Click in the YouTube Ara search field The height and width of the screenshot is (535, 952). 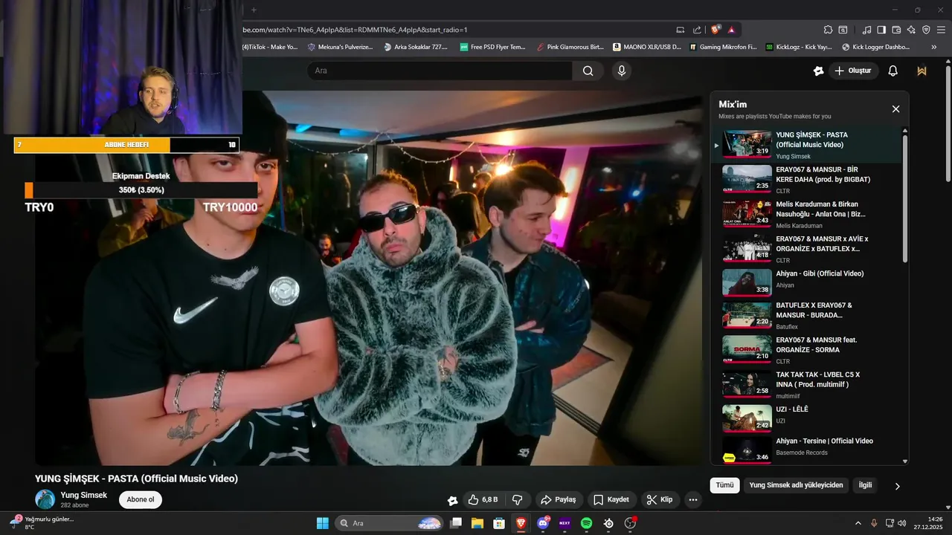[x=440, y=71]
